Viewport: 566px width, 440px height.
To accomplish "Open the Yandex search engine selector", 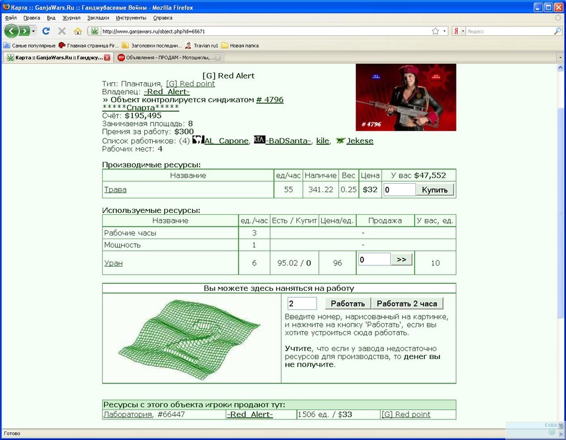I will (458, 32).
